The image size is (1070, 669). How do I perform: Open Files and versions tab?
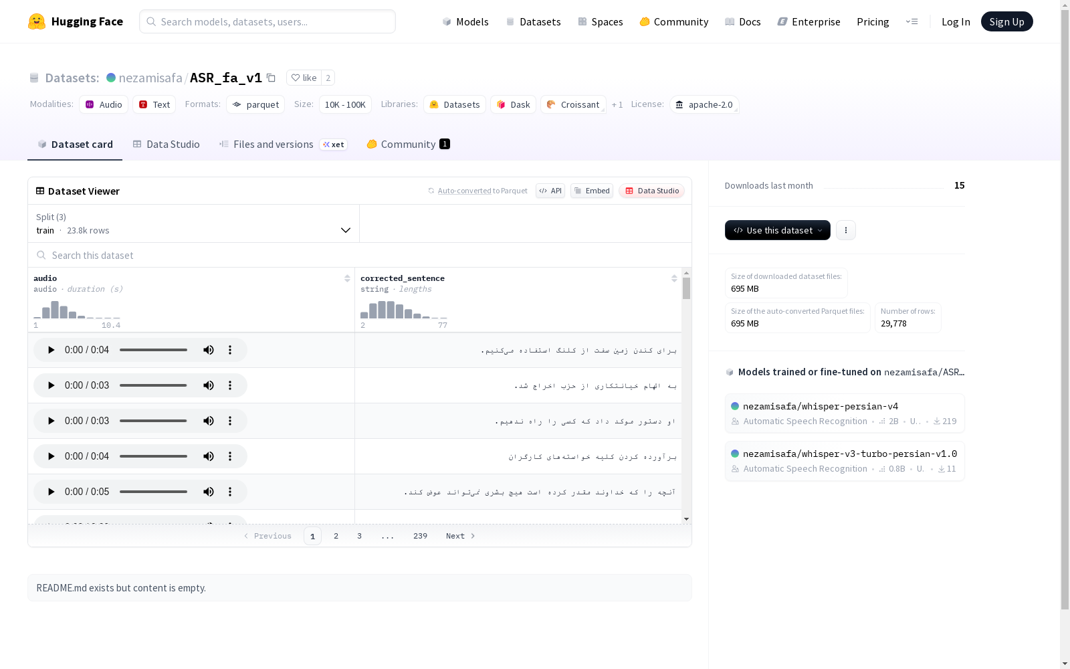pos(283,145)
